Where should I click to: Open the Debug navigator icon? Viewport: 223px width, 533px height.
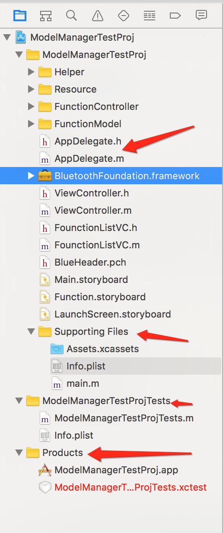click(150, 16)
